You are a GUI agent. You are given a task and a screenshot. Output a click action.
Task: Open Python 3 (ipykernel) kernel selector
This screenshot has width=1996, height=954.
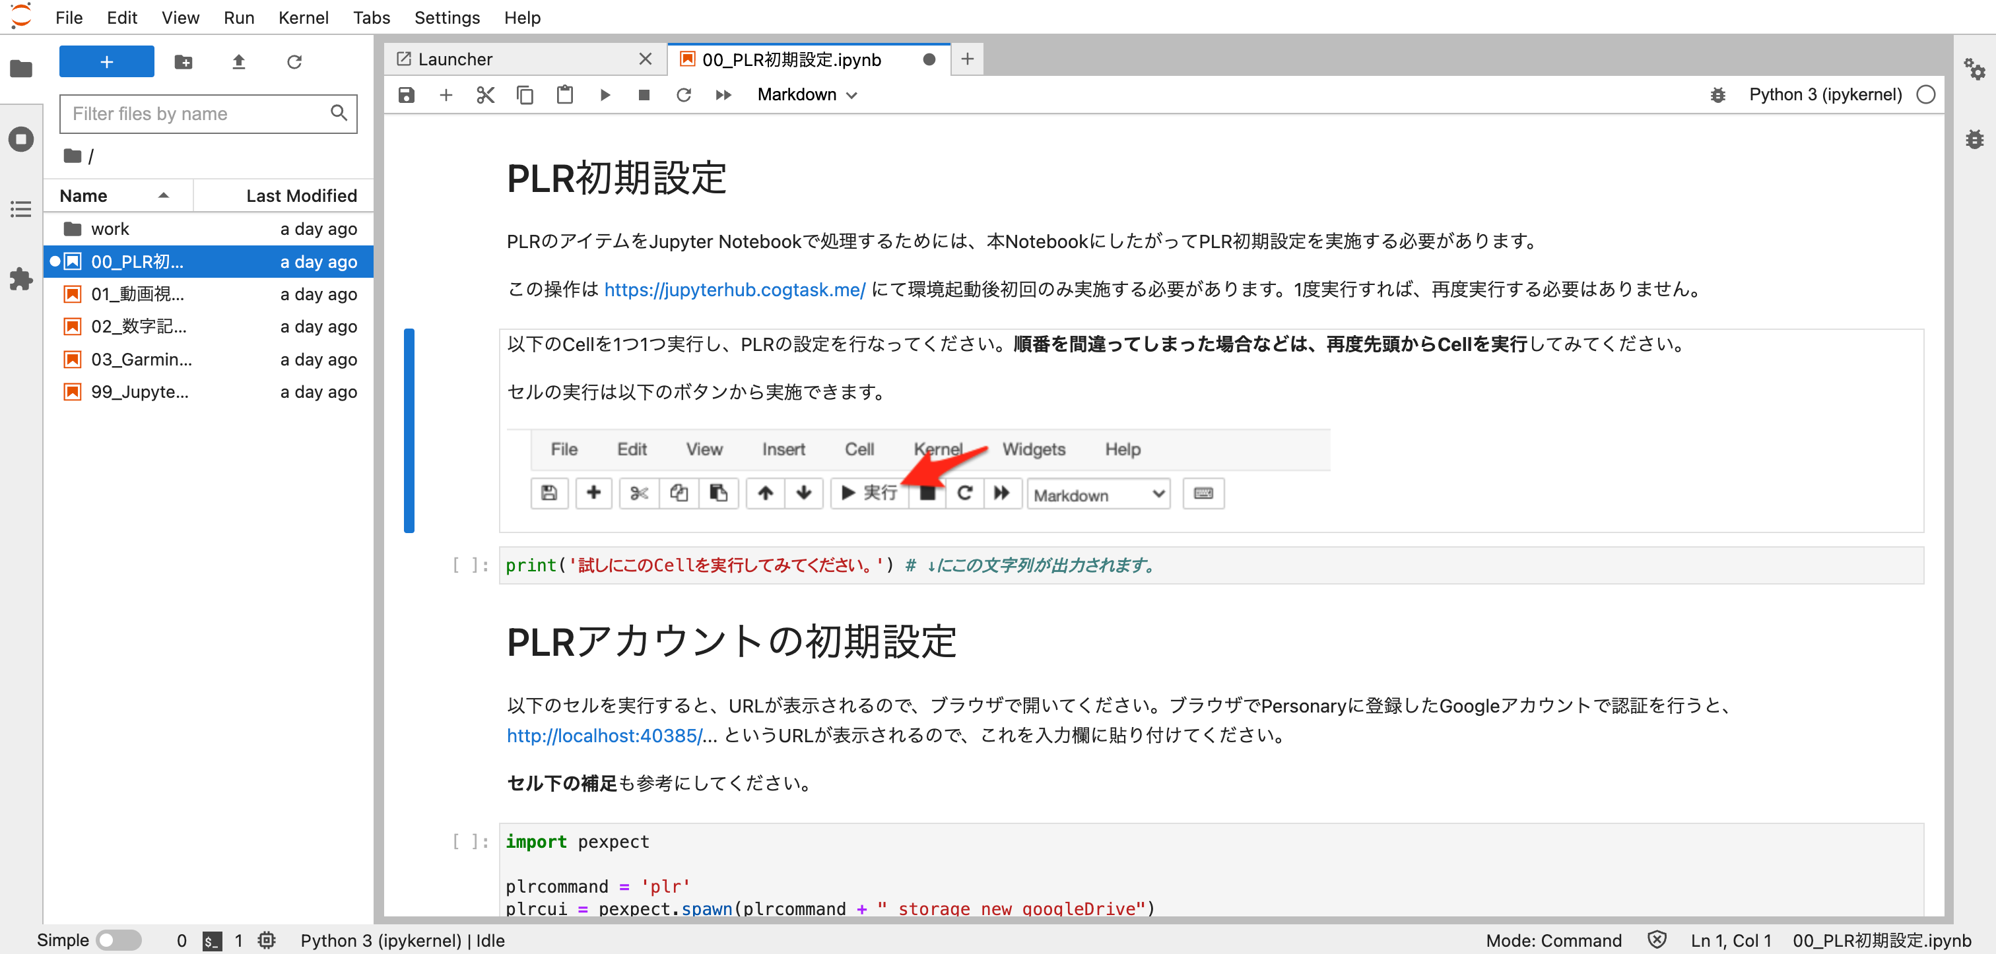pos(1825,94)
